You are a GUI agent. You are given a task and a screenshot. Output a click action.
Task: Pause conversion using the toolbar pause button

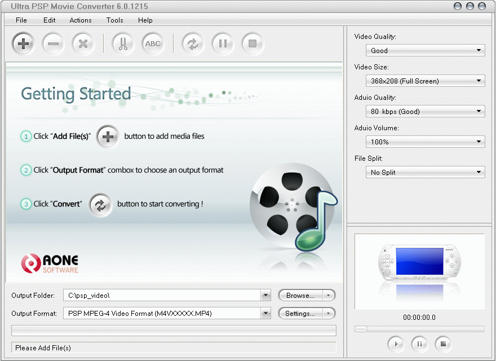coord(223,43)
